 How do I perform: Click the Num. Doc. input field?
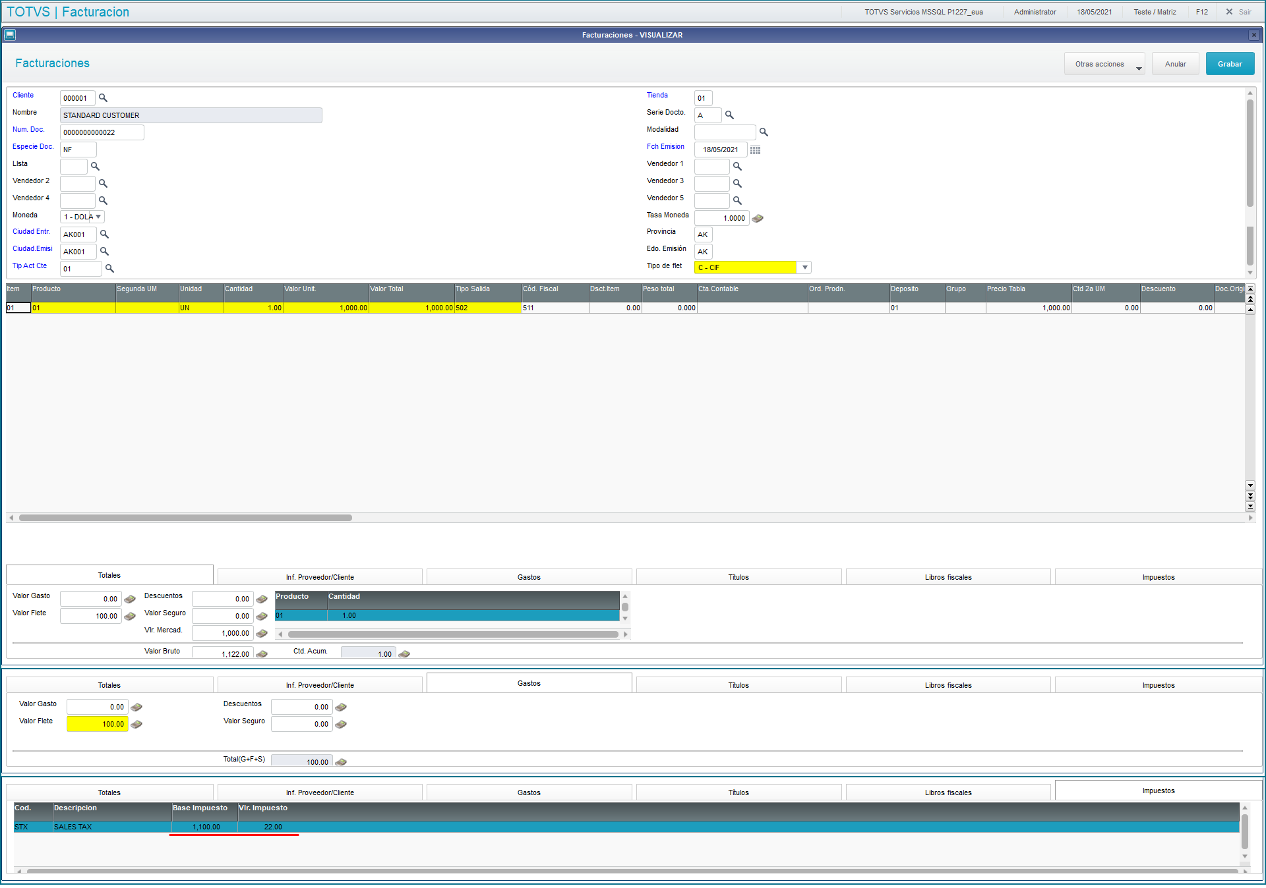pyautogui.click(x=102, y=132)
